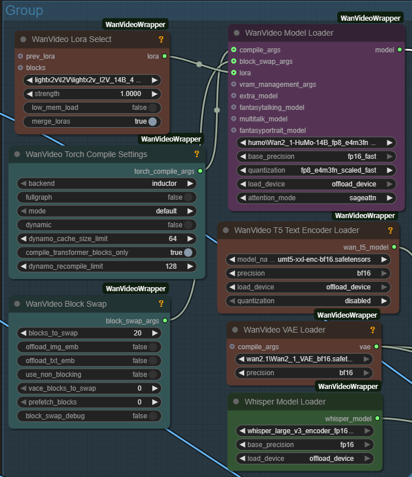Open the backend inductor combo

[107, 184]
